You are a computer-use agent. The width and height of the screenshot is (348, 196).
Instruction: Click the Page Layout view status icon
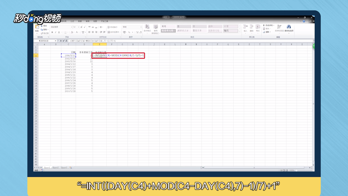(x=284, y=170)
